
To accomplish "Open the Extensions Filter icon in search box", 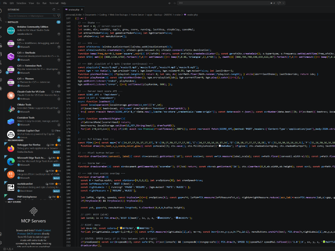I will [x=58, y=16].
